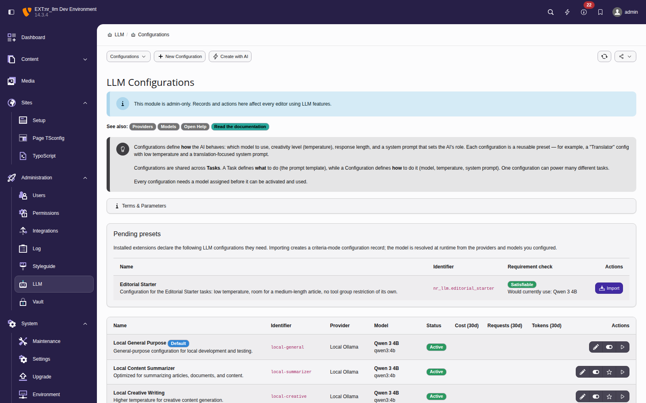Open the lightning bolt cache menu

click(567, 12)
